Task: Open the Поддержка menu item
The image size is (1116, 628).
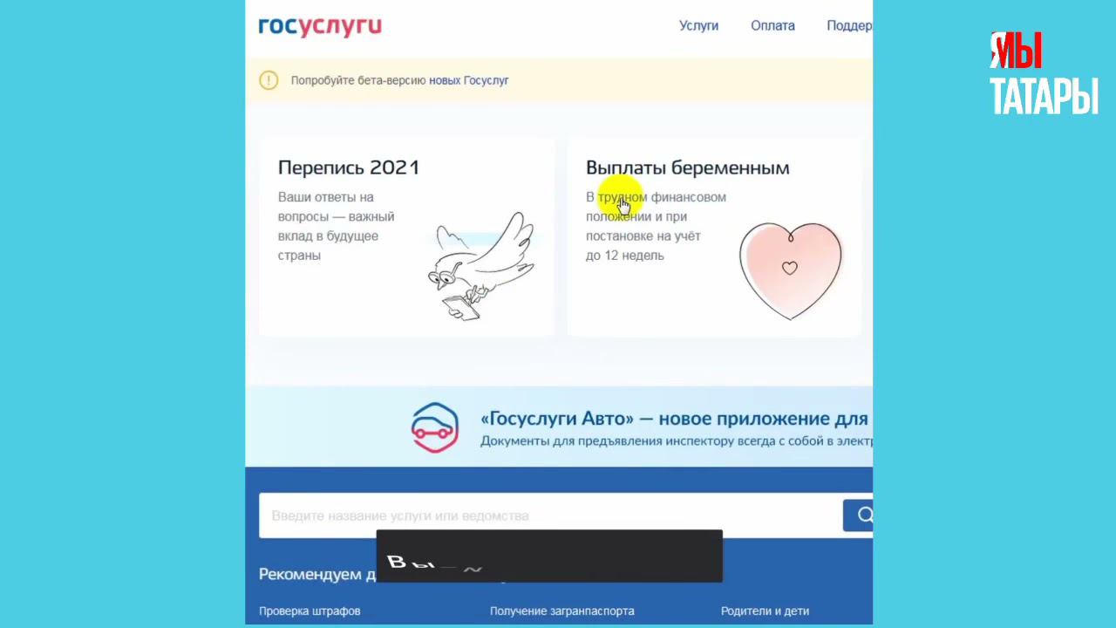Action: [849, 26]
